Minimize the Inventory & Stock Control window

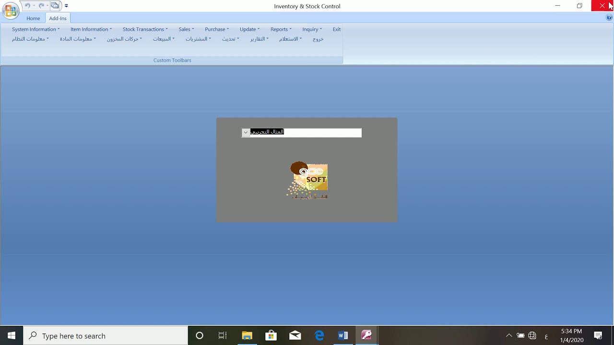pos(557,6)
